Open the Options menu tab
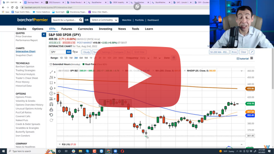The width and height of the screenshot is (274, 154). pyautogui.click(x=38, y=29)
